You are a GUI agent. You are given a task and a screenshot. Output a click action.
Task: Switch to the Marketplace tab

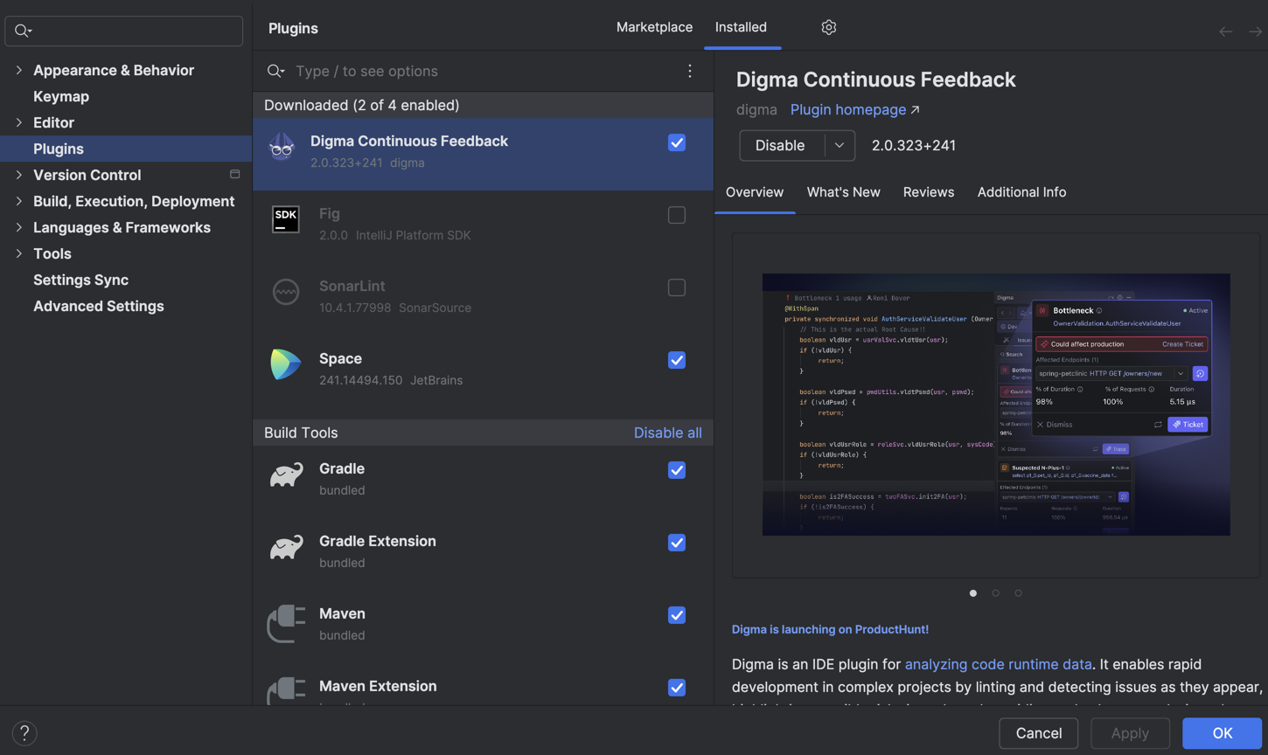click(654, 27)
